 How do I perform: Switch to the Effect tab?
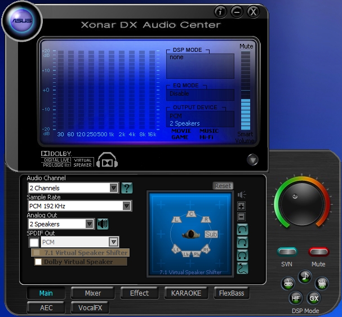[139, 293]
